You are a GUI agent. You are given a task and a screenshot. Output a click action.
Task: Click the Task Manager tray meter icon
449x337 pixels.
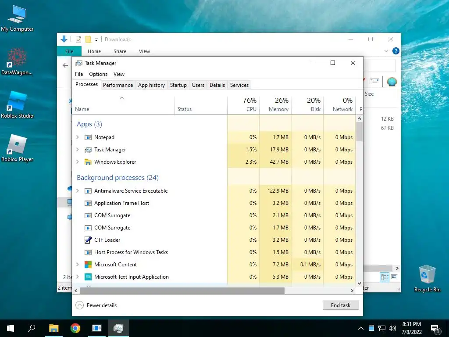[371, 328]
